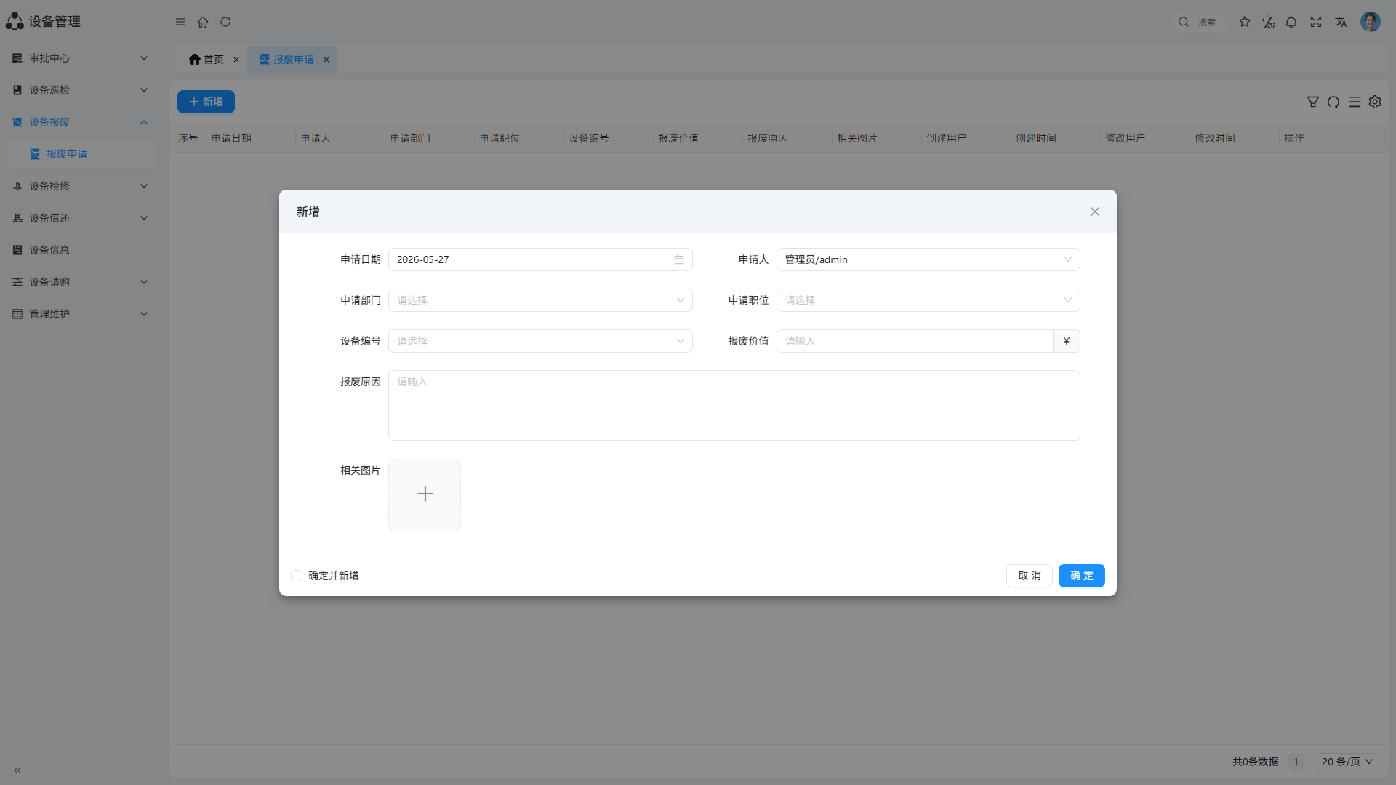Click the 搜索 search box

pos(1200,22)
